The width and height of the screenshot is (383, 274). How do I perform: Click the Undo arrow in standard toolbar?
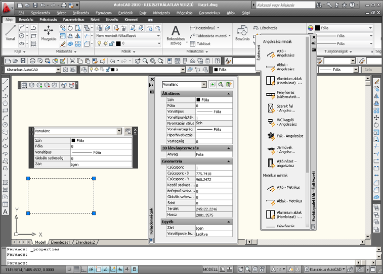tap(112, 61)
